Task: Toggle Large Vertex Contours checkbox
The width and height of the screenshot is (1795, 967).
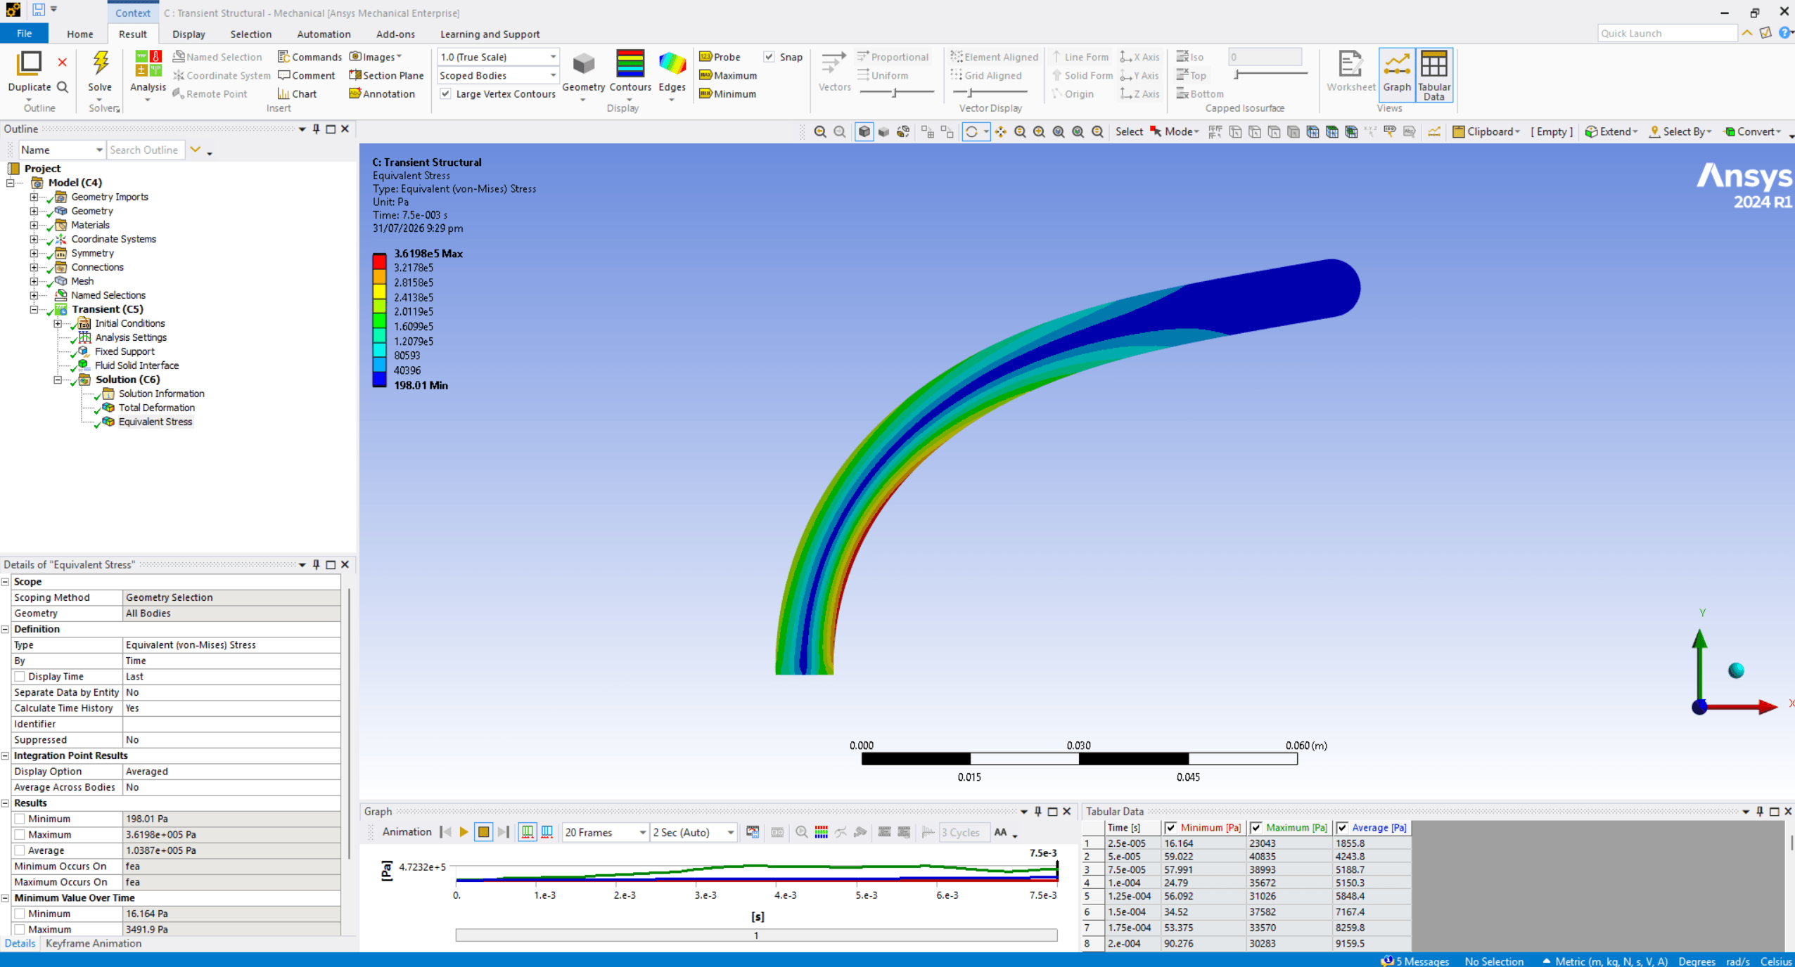Action: 445,93
